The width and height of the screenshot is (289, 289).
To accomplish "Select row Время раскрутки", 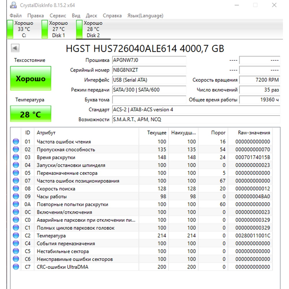I will (141, 157).
